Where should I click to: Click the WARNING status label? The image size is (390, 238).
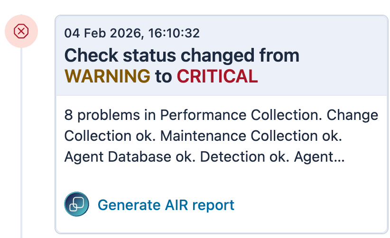point(107,76)
